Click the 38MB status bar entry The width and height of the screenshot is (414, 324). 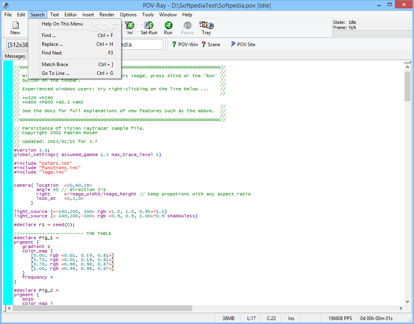228,318
